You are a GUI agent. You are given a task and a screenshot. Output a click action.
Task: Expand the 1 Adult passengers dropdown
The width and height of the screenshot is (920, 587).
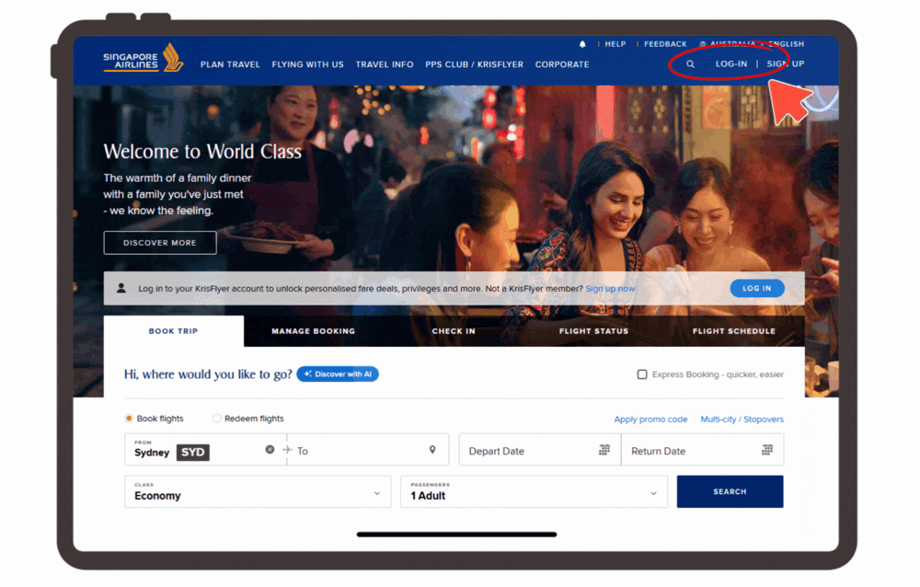coord(534,492)
